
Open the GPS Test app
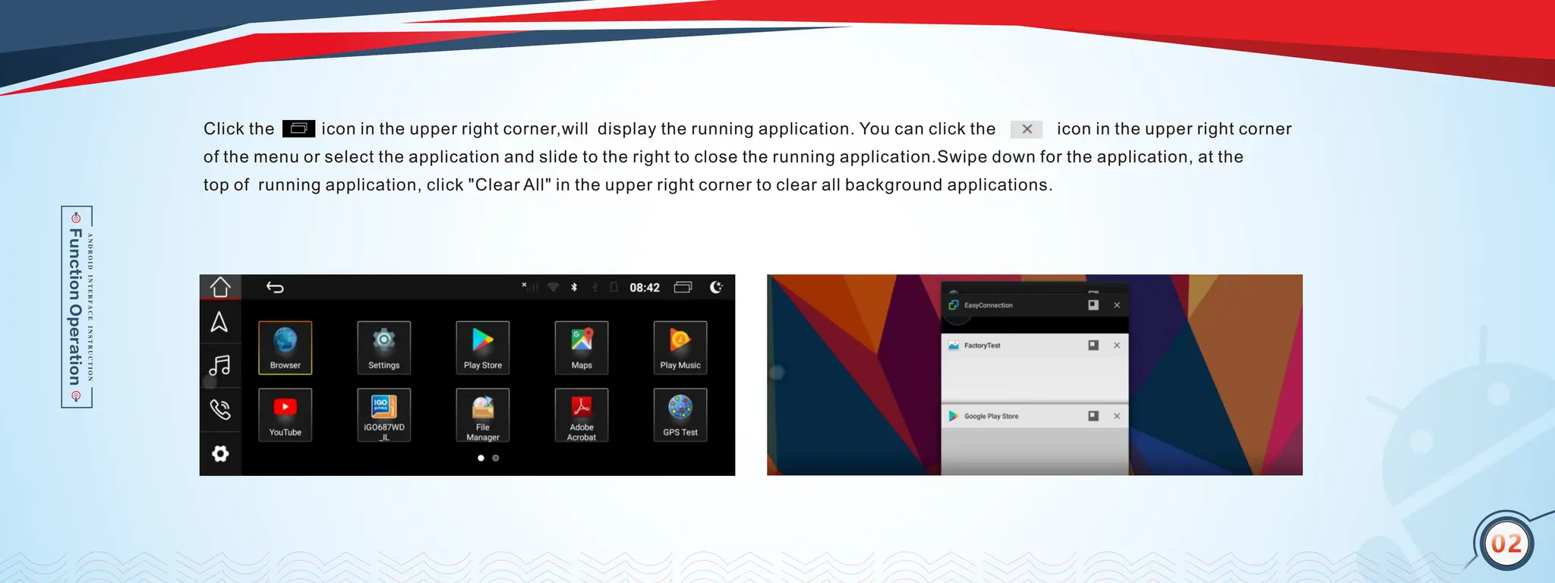(680, 415)
